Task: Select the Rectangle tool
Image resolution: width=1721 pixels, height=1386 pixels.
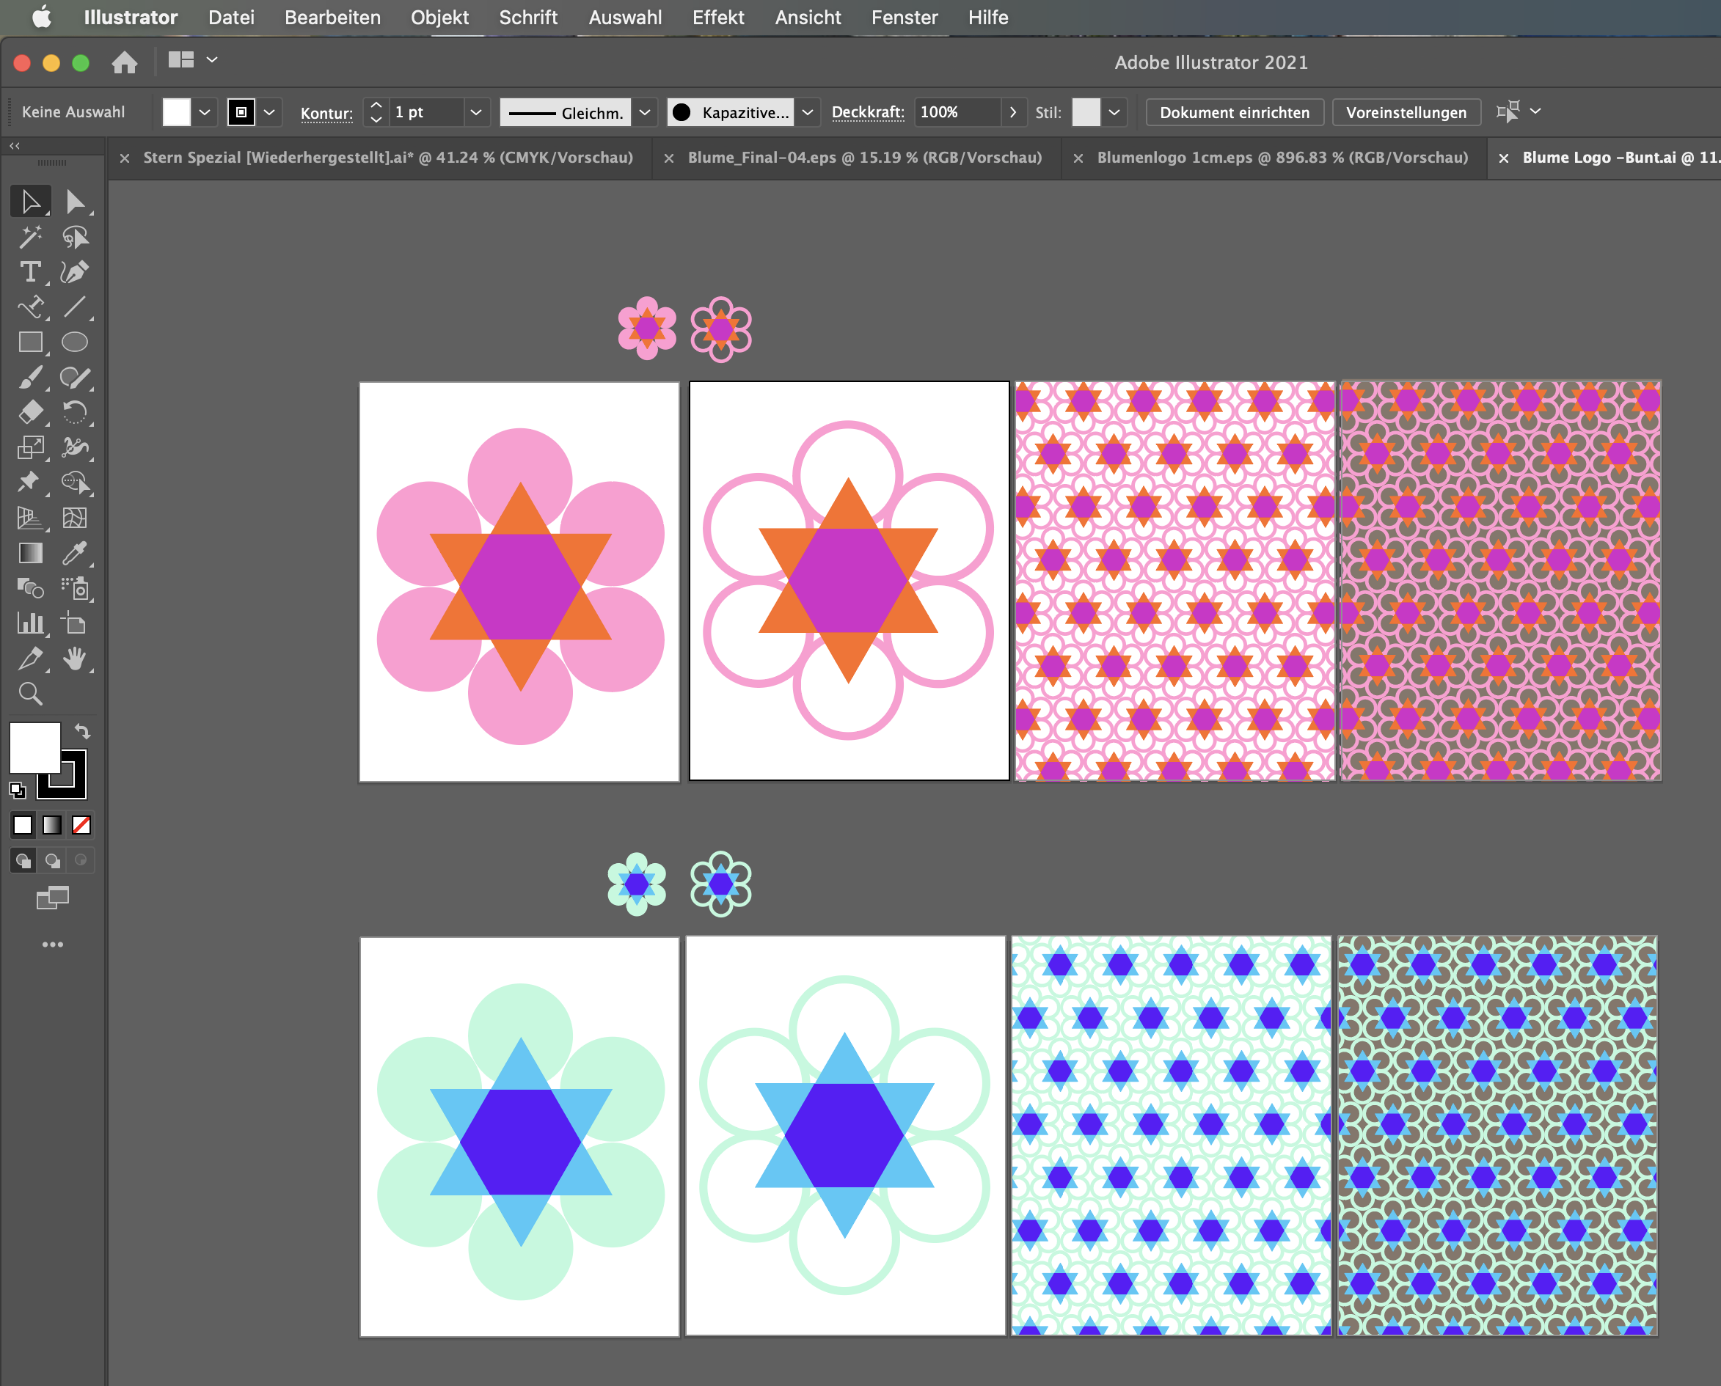Action: [30, 342]
